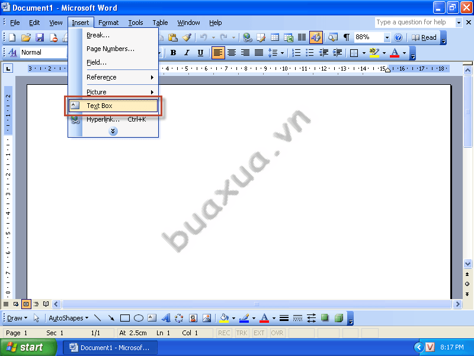Select Break... in the Insert menu
474x356 pixels.
113,35
